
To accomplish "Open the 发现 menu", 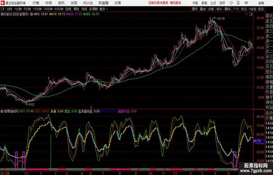I will tap(74, 3).
